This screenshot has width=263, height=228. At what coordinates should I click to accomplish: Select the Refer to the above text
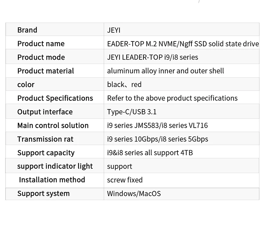coord(172,99)
